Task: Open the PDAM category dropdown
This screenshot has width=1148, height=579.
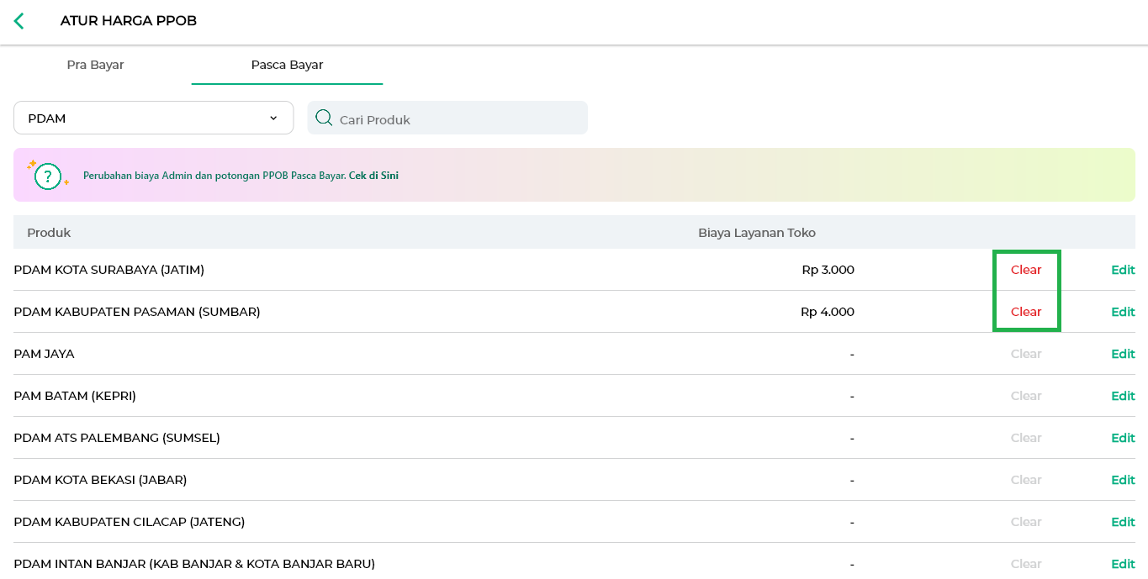Action: click(x=153, y=118)
